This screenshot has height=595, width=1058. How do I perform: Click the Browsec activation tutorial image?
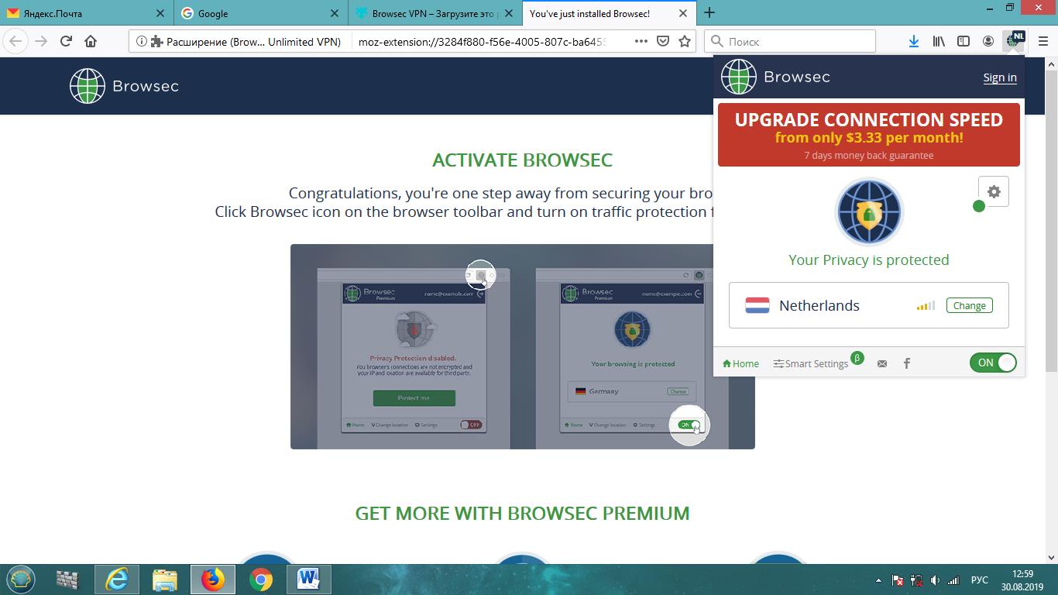click(x=523, y=346)
